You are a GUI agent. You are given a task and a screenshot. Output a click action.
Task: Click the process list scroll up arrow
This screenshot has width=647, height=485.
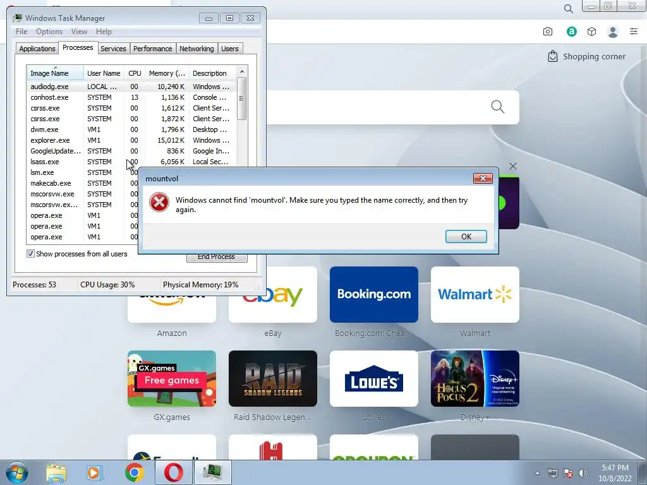[x=242, y=71]
